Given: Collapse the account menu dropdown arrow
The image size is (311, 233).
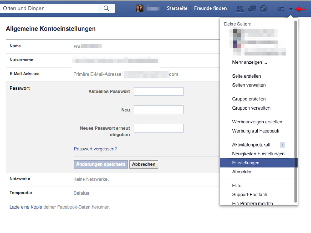Looking at the screenshot, I should click(291, 9).
